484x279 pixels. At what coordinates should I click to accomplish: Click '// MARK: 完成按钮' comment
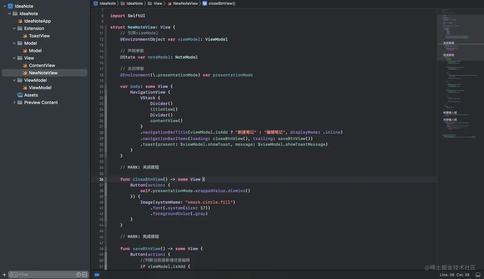tap(140, 237)
